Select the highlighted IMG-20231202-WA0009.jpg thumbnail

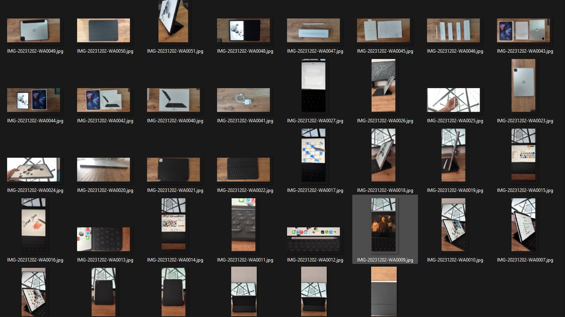(383, 225)
